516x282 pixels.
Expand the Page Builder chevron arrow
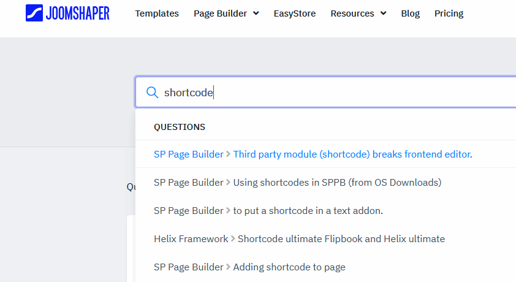tap(256, 13)
